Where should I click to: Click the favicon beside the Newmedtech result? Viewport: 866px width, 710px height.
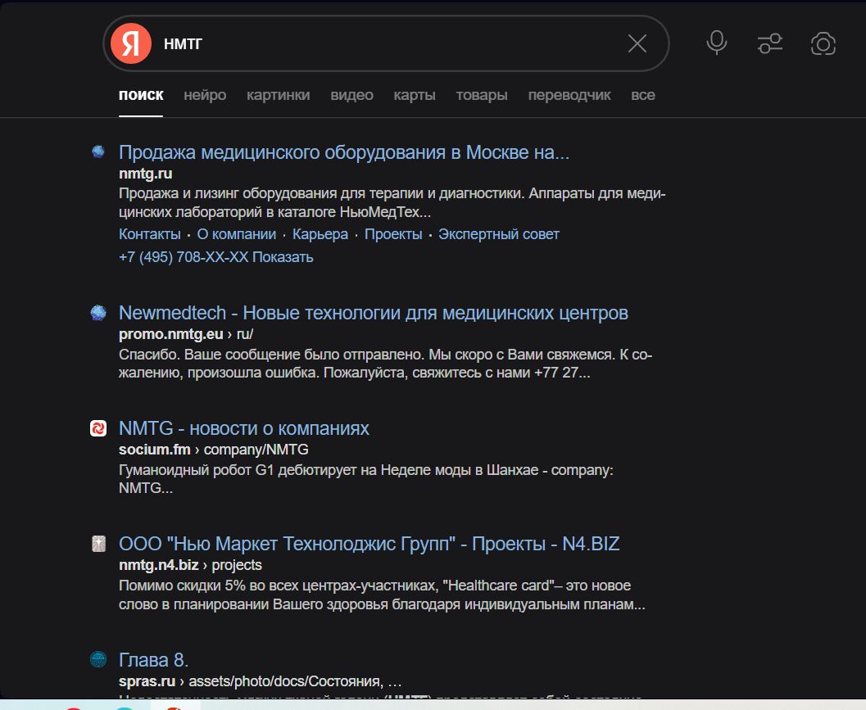[x=98, y=313]
